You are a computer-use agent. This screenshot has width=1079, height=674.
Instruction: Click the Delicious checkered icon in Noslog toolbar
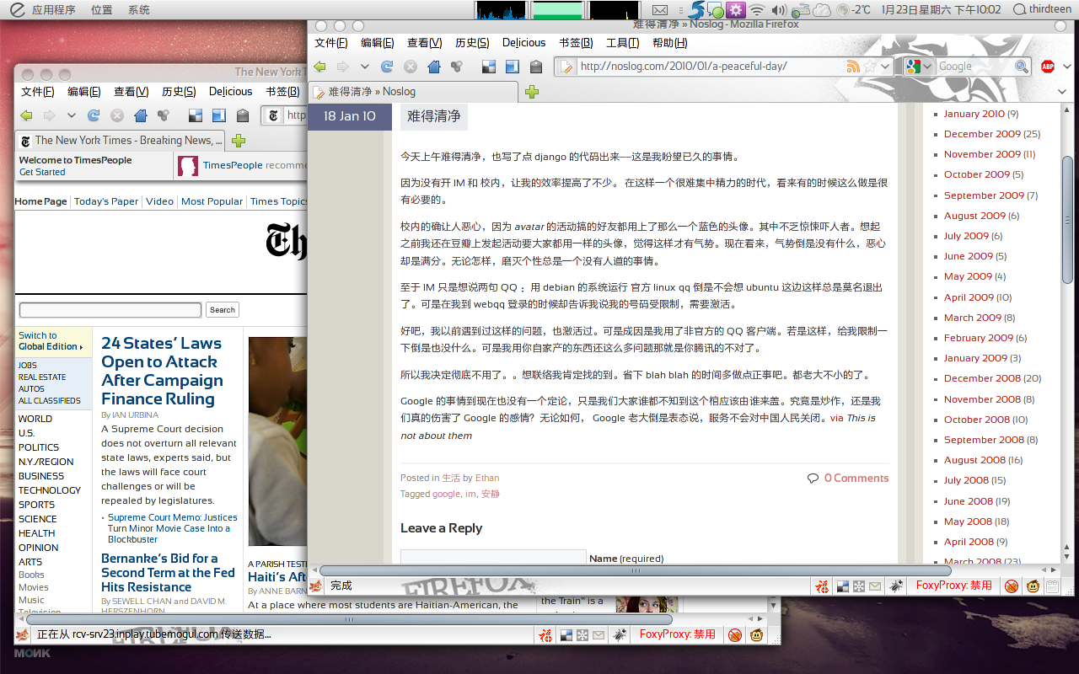click(x=489, y=67)
